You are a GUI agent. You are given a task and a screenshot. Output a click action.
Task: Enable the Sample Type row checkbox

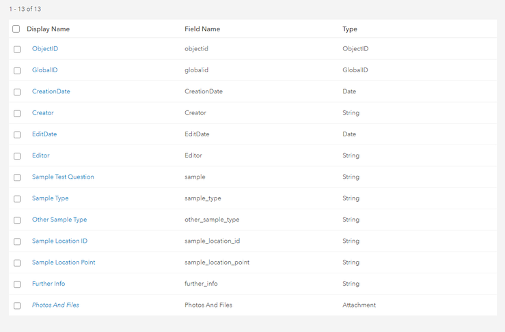17,199
